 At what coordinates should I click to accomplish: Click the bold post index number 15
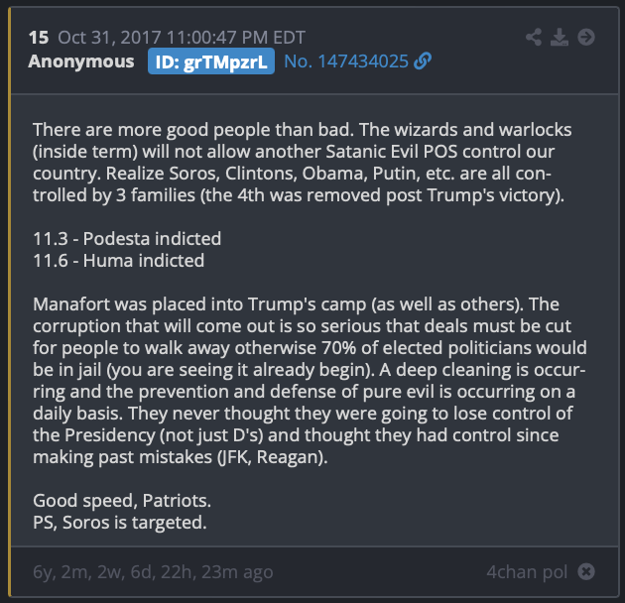[x=39, y=38]
